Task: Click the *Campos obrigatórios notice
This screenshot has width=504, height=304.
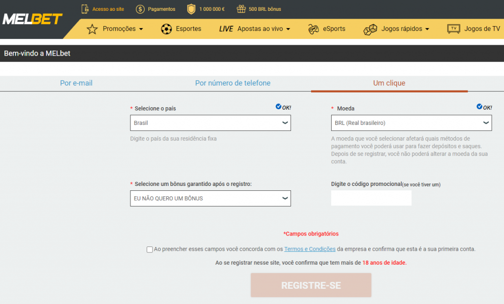Action: coord(311,234)
